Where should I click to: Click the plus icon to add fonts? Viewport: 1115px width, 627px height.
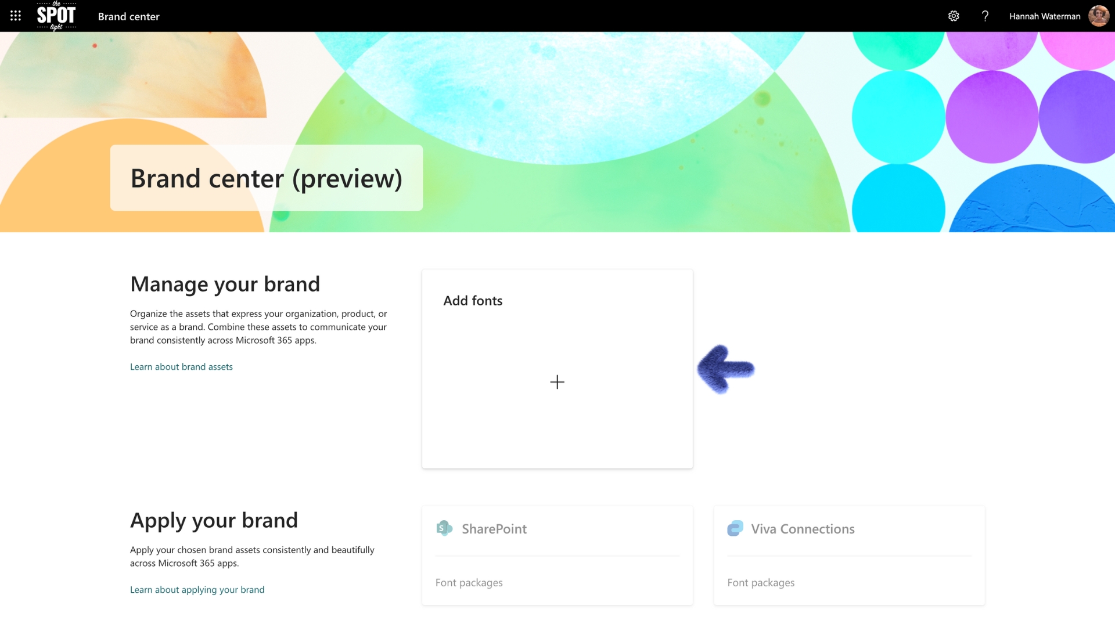(557, 381)
